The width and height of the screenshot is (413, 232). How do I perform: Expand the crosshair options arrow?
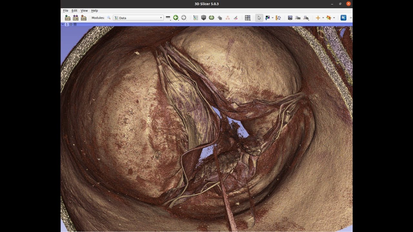pos(323,18)
